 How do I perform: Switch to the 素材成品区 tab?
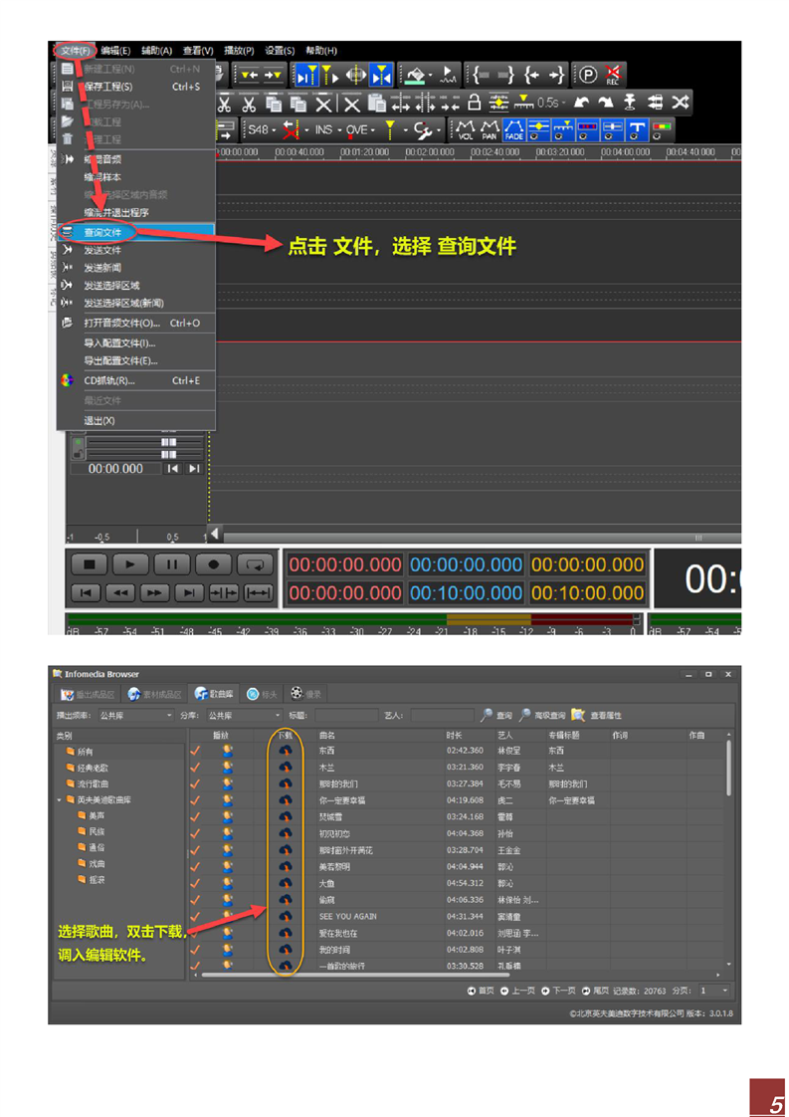(154, 694)
